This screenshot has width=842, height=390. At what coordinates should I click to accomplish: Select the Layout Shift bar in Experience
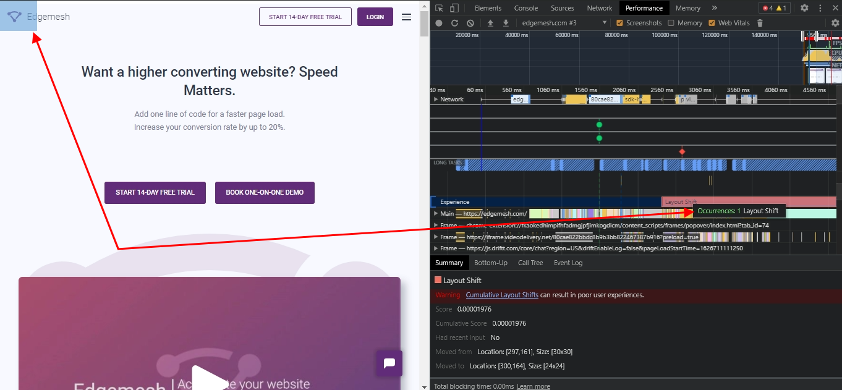click(749, 202)
